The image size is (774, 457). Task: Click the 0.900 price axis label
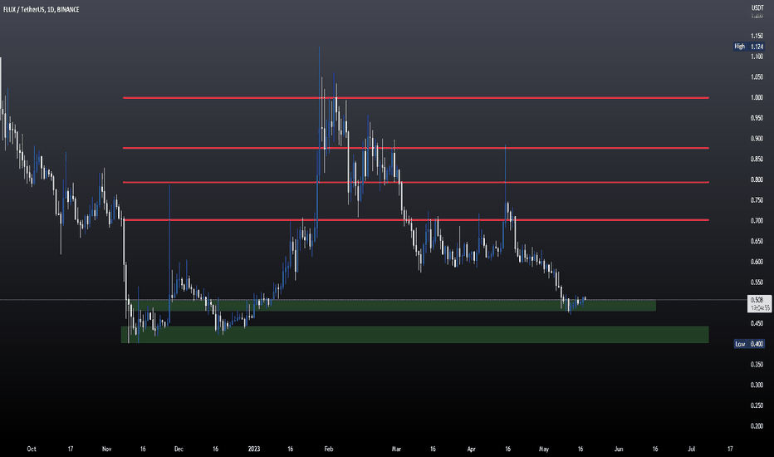(x=757, y=139)
